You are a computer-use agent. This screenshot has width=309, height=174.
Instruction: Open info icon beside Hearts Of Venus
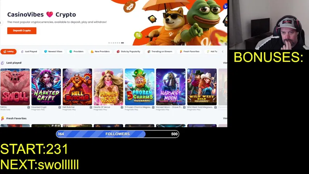(122, 107)
